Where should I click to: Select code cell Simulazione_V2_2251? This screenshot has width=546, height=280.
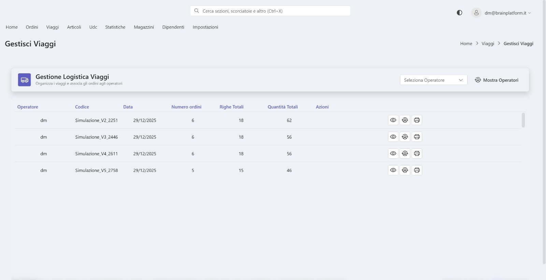pyautogui.click(x=97, y=120)
